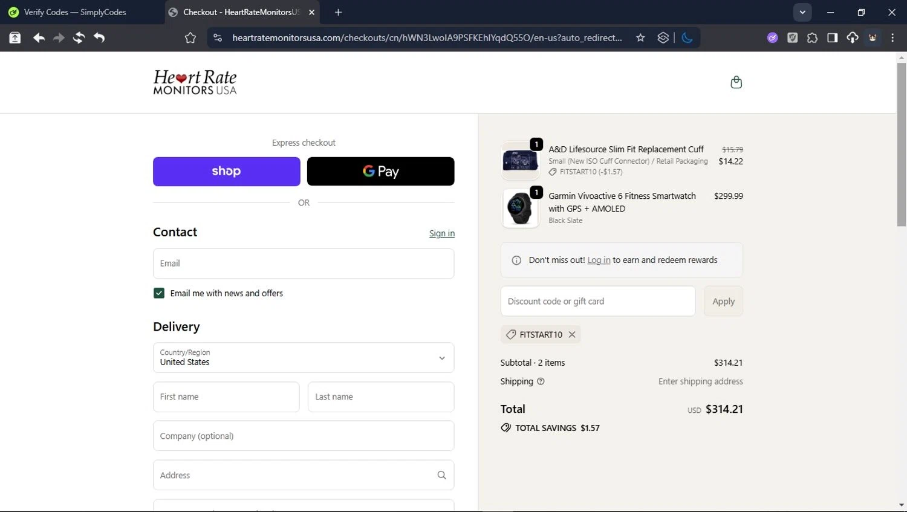The width and height of the screenshot is (907, 512).
Task: Click the address search magnifier icon
Action: pos(441,475)
